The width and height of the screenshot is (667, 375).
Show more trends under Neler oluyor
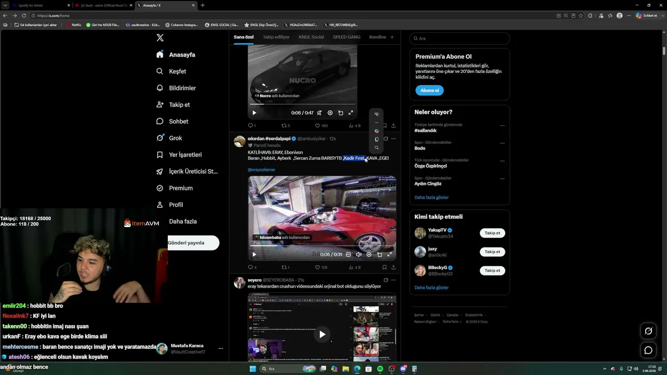tap(431, 197)
